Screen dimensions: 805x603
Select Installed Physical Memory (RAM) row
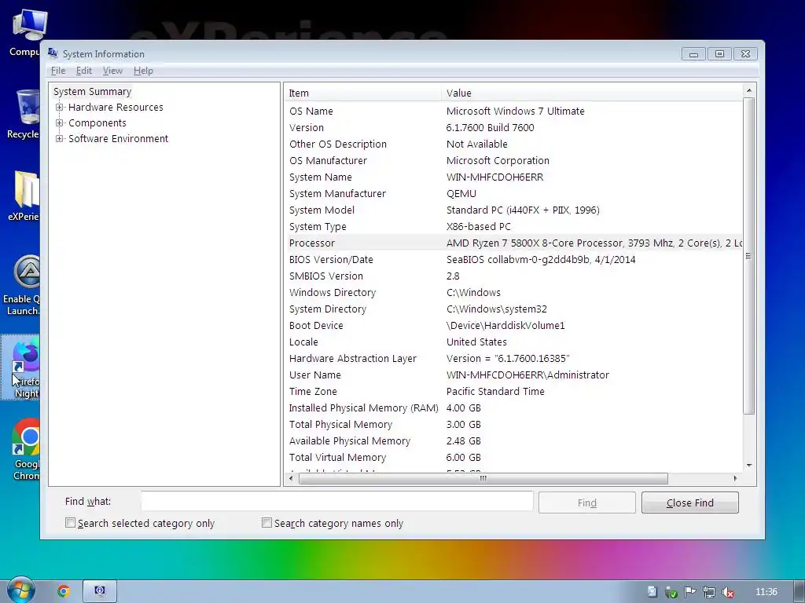tap(513, 407)
